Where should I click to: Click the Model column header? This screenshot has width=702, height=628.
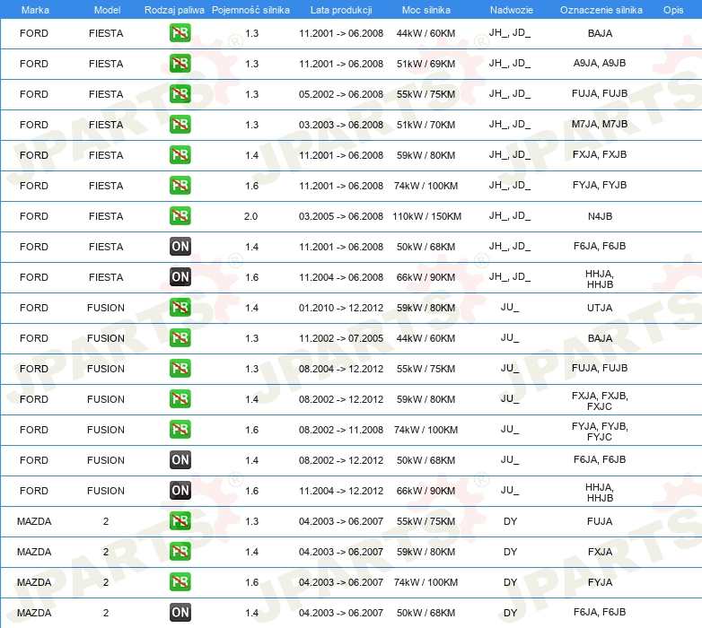(x=107, y=10)
